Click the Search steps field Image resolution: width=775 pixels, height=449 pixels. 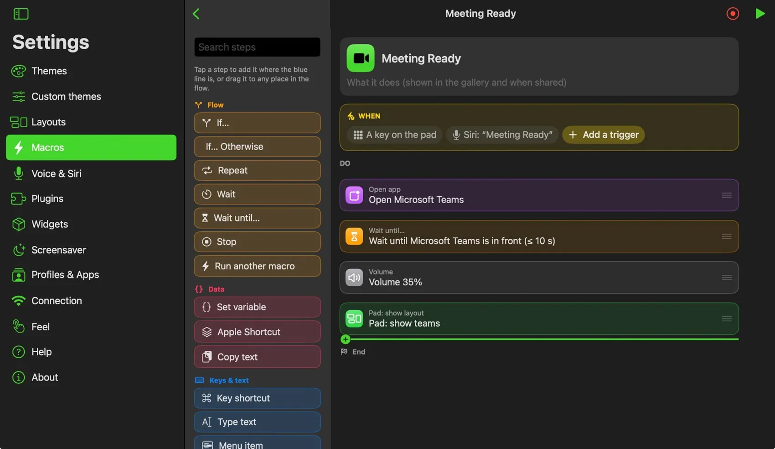point(257,47)
